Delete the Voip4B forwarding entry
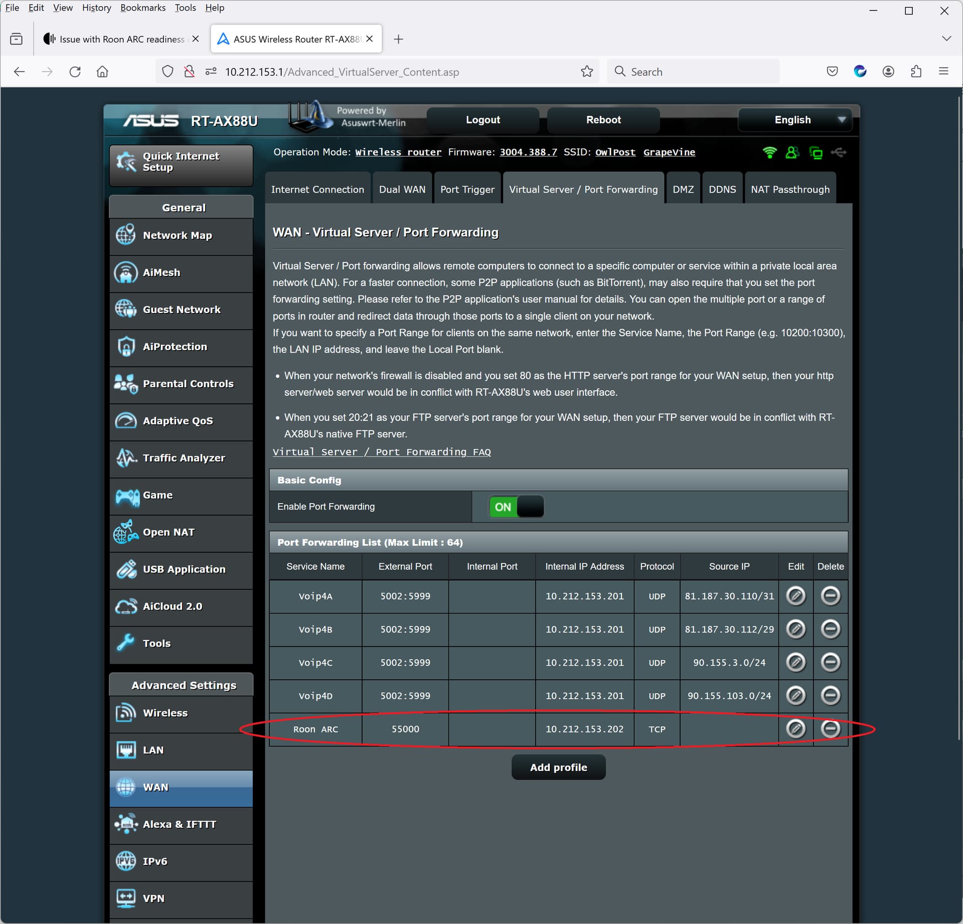 coord(830,629)
